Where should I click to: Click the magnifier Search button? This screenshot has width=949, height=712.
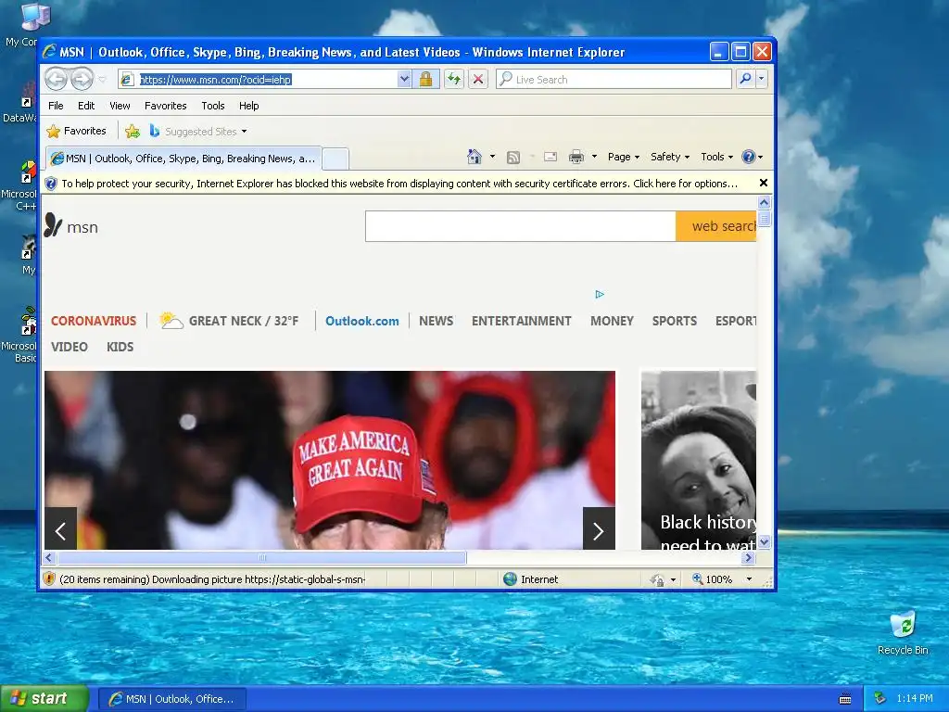click(746, 79)
